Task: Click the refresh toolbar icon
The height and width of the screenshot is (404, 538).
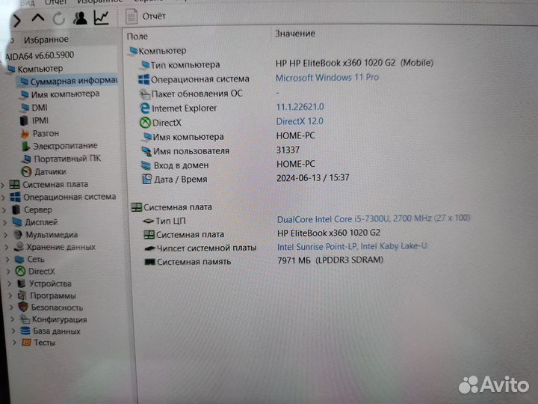Action: (59, 19)
